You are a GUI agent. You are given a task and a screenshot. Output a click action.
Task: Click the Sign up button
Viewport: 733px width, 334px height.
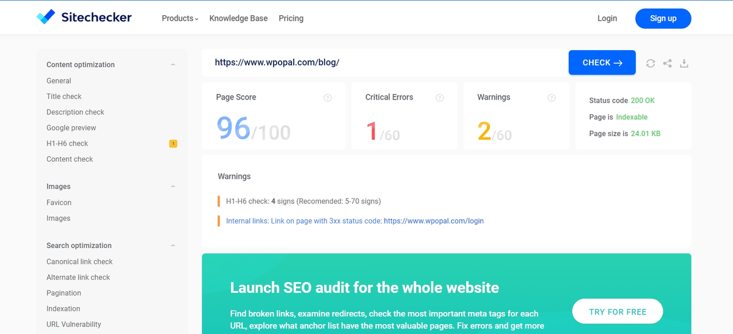point(663,18)
